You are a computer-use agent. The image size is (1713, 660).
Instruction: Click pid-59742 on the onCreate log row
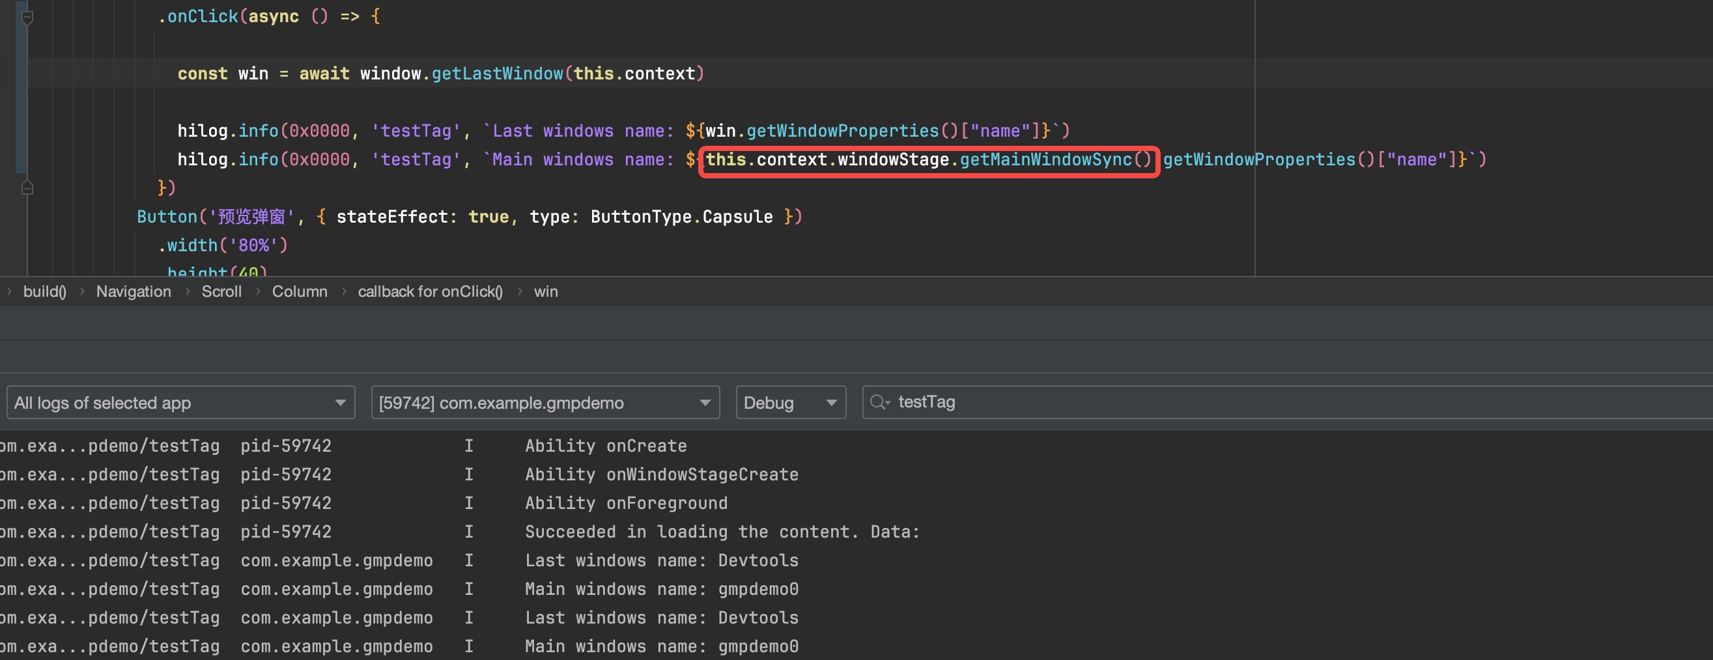[286, 446]
